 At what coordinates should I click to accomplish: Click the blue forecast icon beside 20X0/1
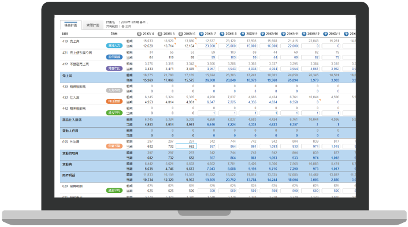[x=325, y=34]
